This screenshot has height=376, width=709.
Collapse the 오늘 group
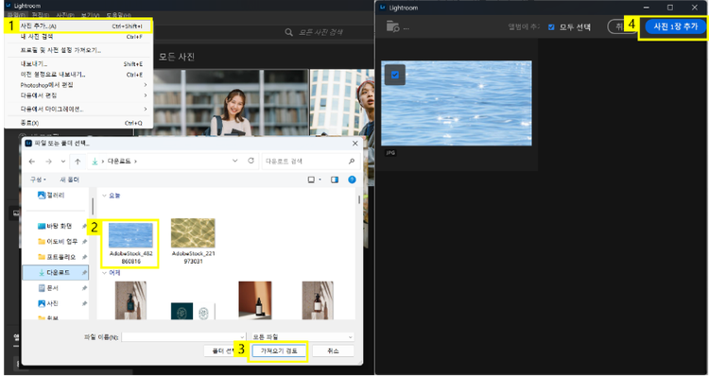click(104, 196)
